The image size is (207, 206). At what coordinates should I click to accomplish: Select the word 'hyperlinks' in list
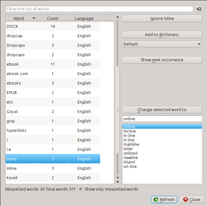point(17,131)
